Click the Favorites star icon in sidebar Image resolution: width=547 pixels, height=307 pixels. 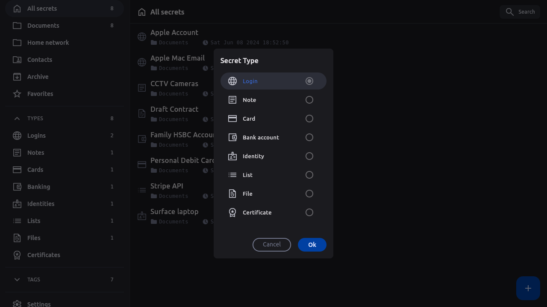click(17, 94)
